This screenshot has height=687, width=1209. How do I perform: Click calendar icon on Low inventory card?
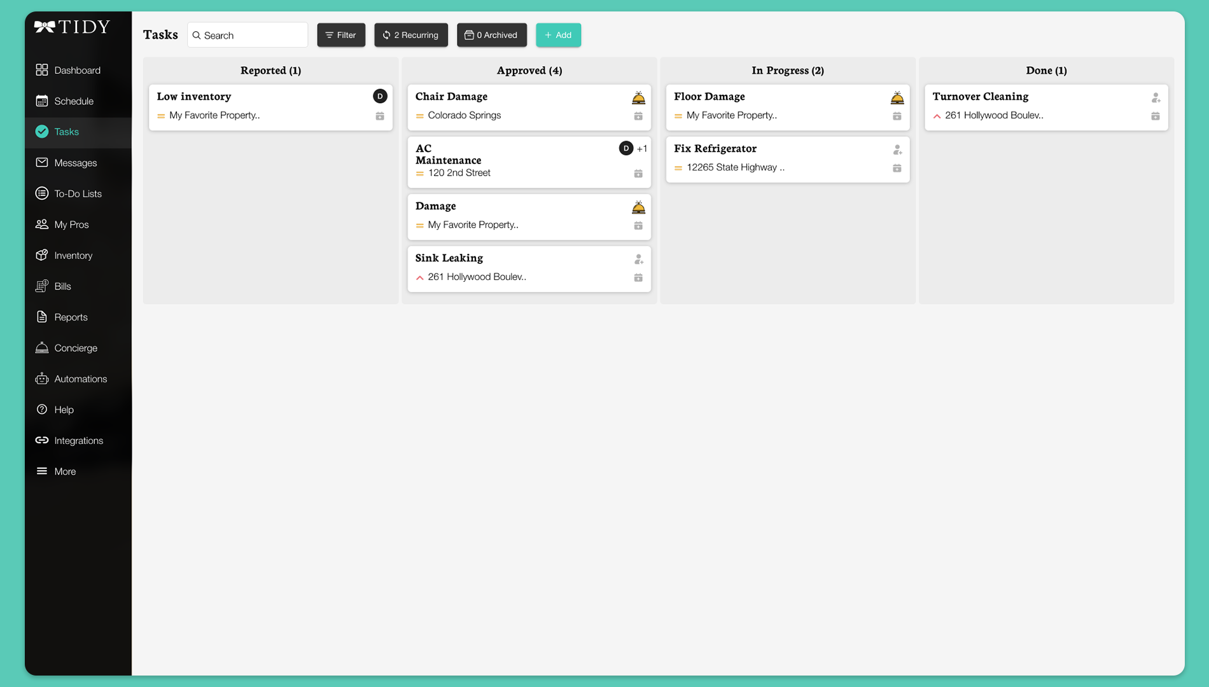[380, 116]
